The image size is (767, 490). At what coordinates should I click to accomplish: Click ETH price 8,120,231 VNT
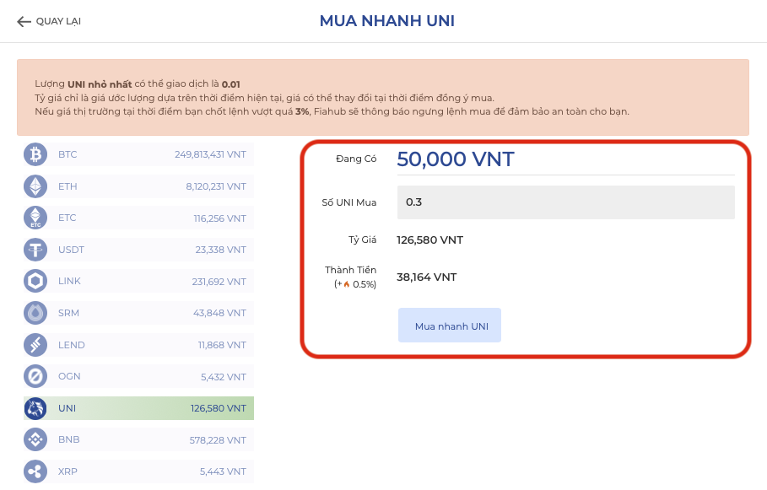point(216,186)
